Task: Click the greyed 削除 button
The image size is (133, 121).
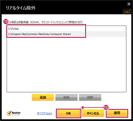Action: (90, 97)
